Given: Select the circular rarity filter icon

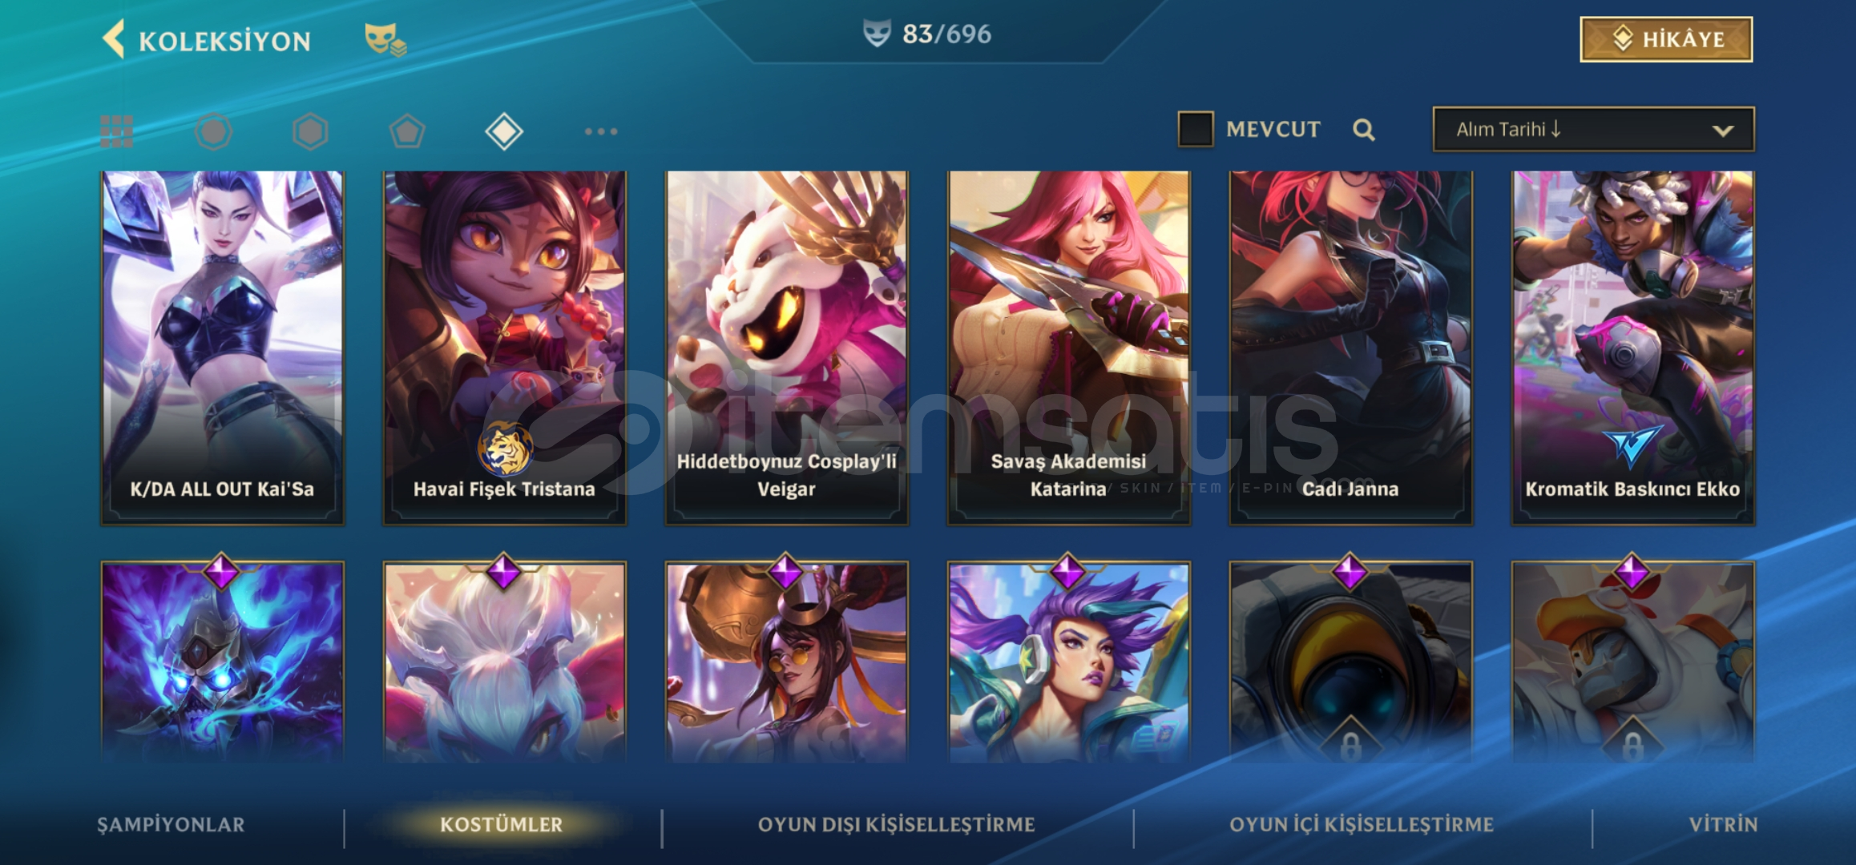Looking at the screenshot, I should point(214,131).
